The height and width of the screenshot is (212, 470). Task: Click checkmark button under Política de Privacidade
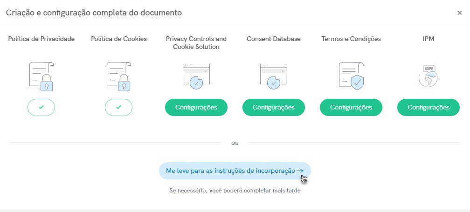(41, 107)
